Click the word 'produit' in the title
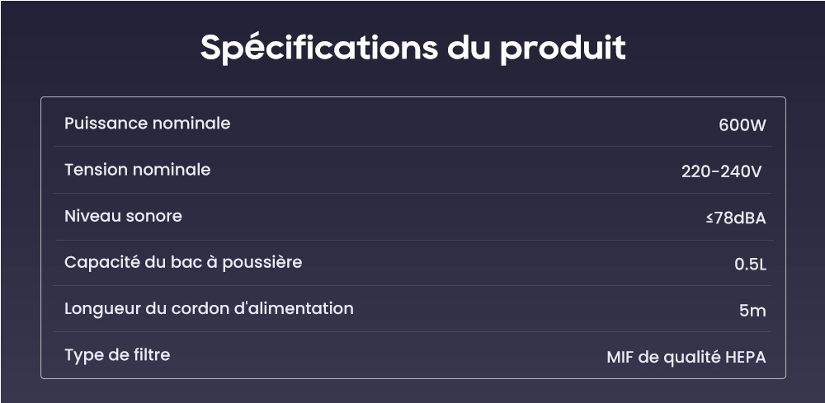825x403 pixels. 563,50
